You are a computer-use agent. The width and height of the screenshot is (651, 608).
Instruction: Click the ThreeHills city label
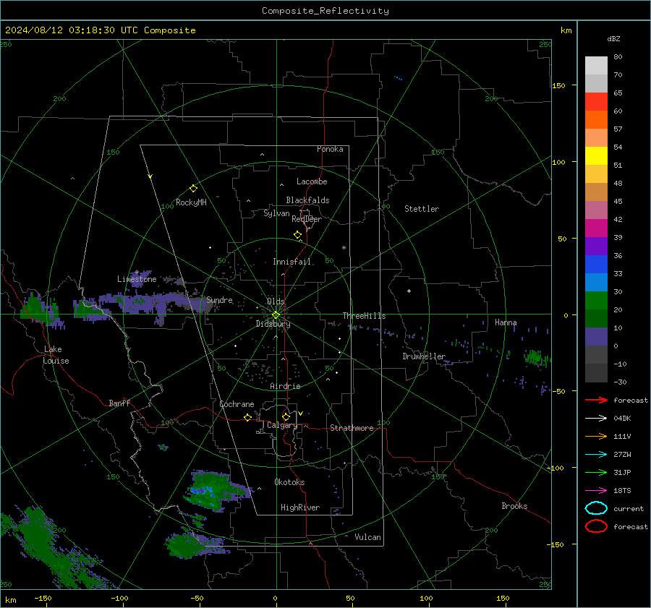point(364,316)
